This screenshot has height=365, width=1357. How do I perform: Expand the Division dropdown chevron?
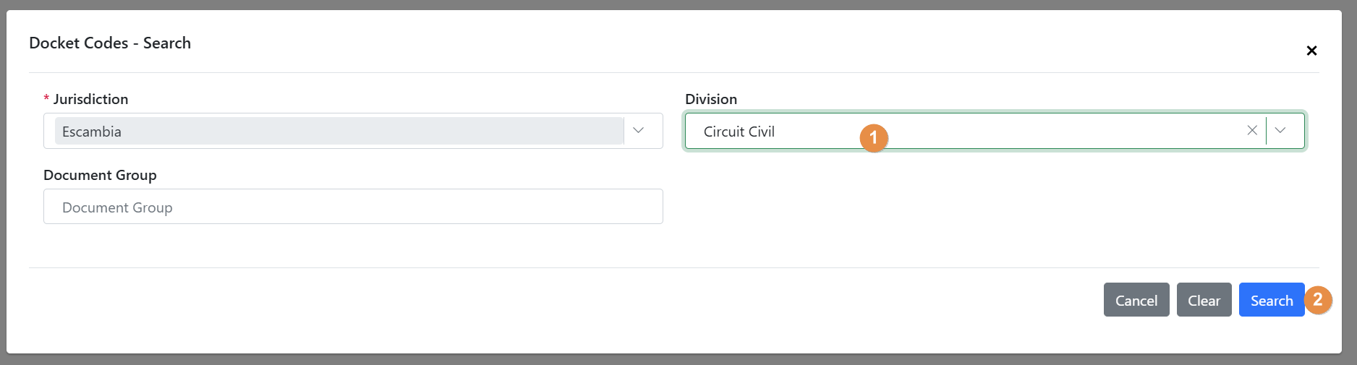[x=1280, y=130]
